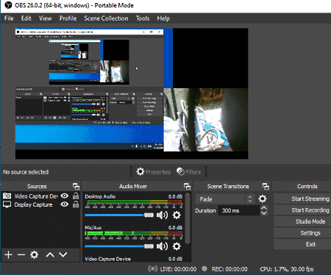This screenshot has width=331, height=275.
Task: Pop out the Audio Mixer dock
Action: 188,187
